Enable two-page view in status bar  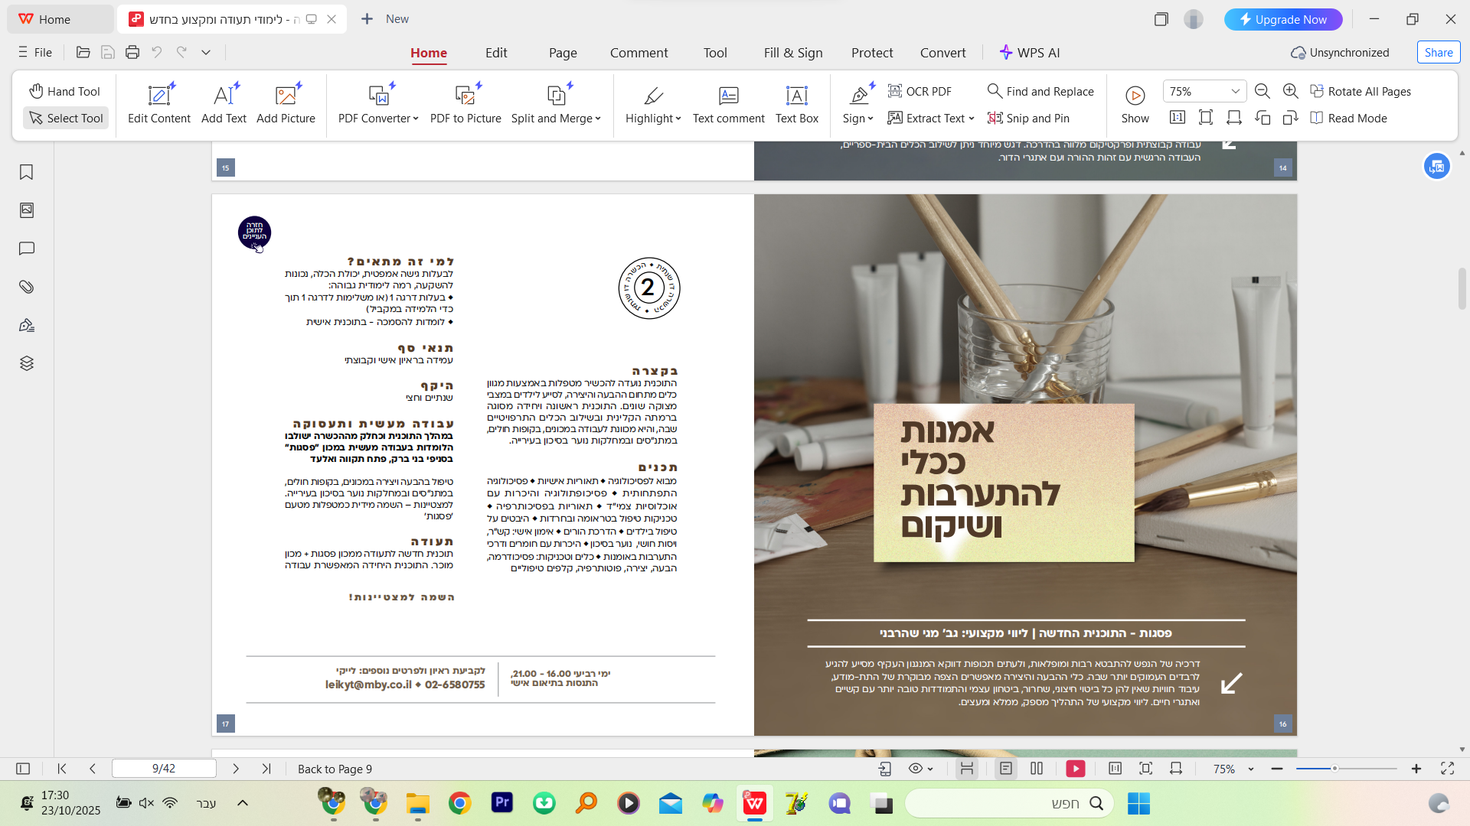[x=1037, y=769]
